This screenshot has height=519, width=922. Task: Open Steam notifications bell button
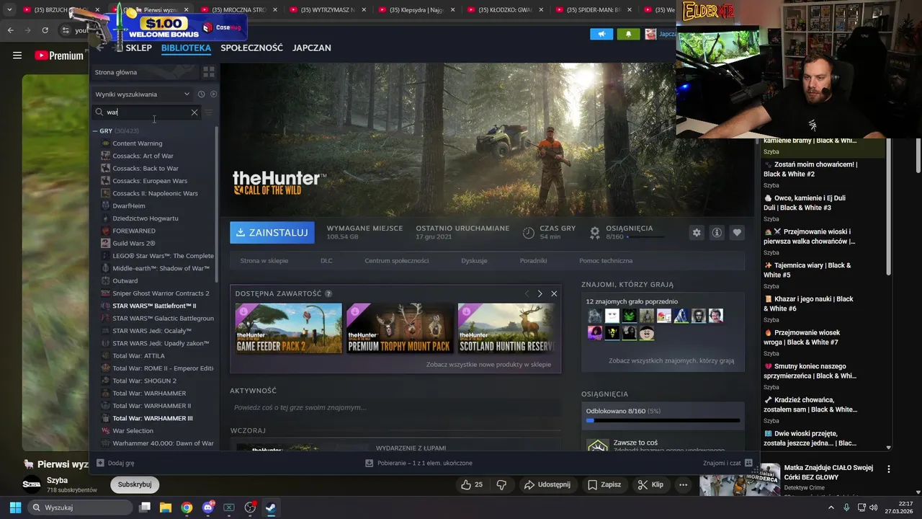[628, 34]
